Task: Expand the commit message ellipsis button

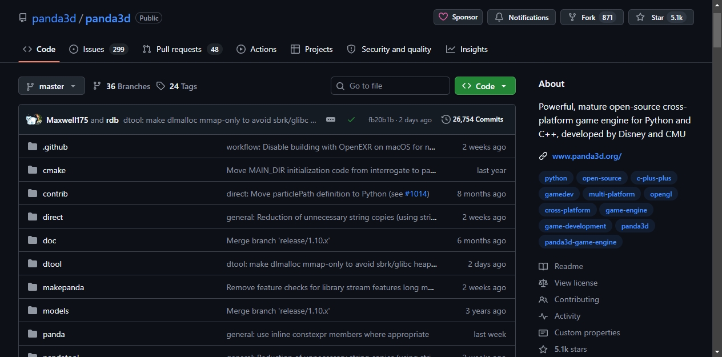Action: 331,119
